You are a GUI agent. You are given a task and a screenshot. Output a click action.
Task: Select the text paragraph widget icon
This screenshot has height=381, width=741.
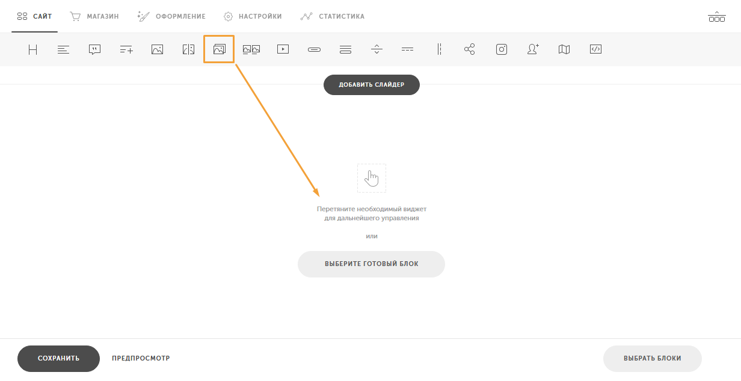[x=64, y=50]
